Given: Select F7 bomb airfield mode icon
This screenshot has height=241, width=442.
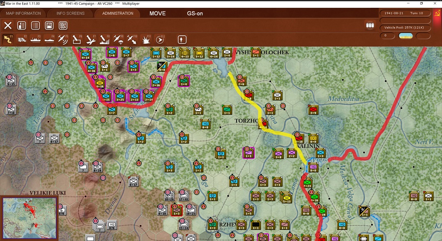Looking at the screenshot, I should [x=90, y=39].
